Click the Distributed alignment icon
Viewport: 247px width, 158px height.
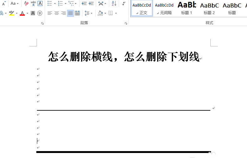77,13
